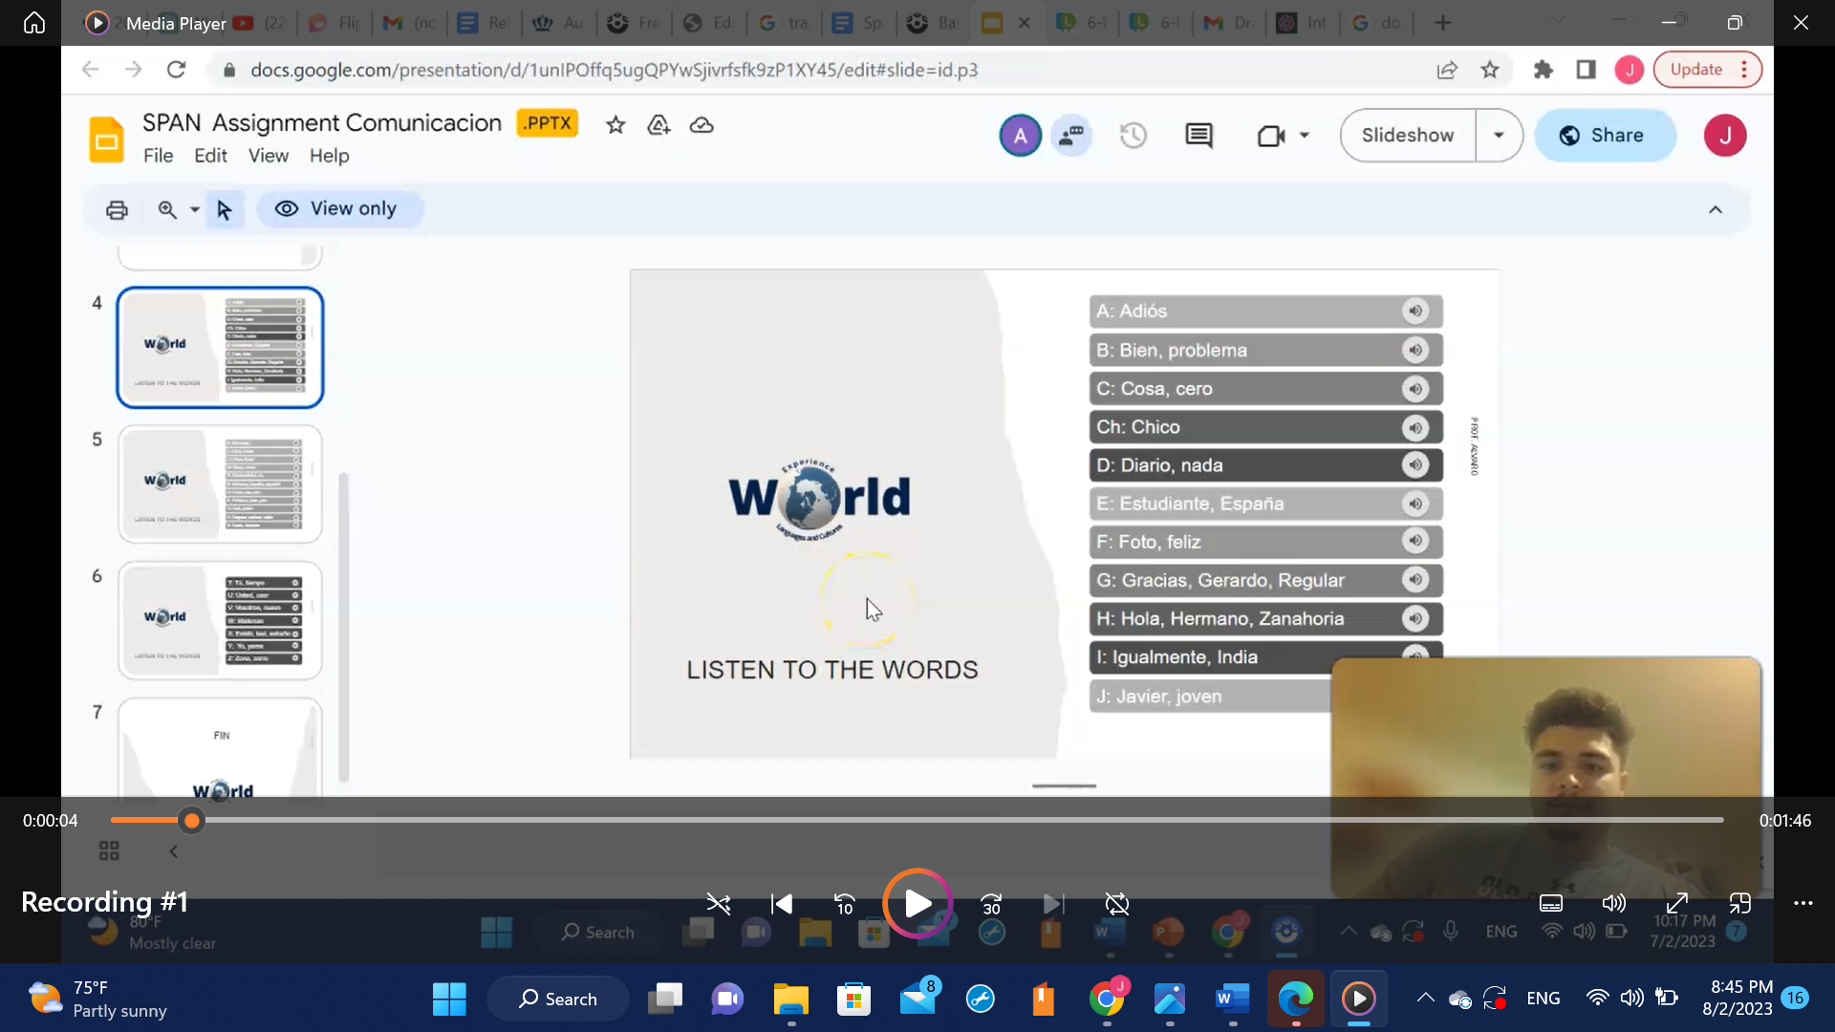This screenshot has width=1835, height=1032.
Task: Toggle subtitles and captions button
Action: (x=1551, y=903)
